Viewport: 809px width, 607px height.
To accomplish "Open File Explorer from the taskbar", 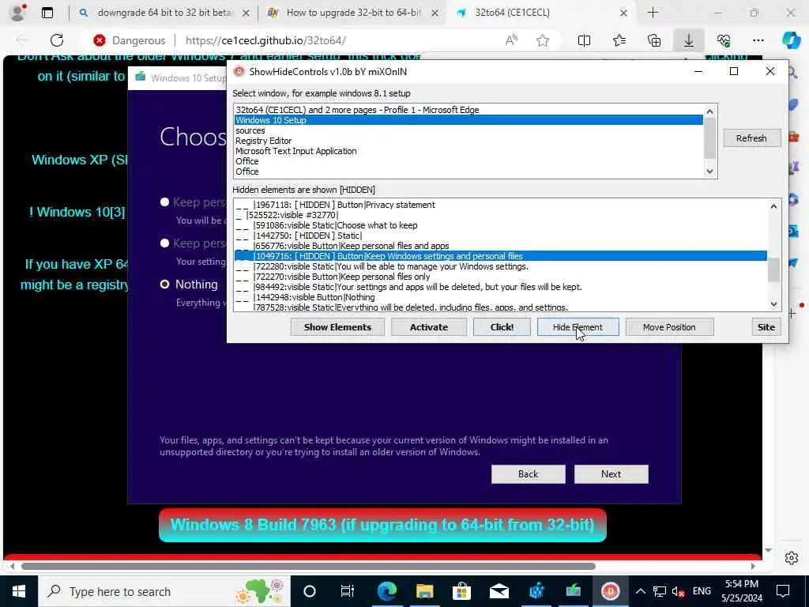I will pos(424,591).
